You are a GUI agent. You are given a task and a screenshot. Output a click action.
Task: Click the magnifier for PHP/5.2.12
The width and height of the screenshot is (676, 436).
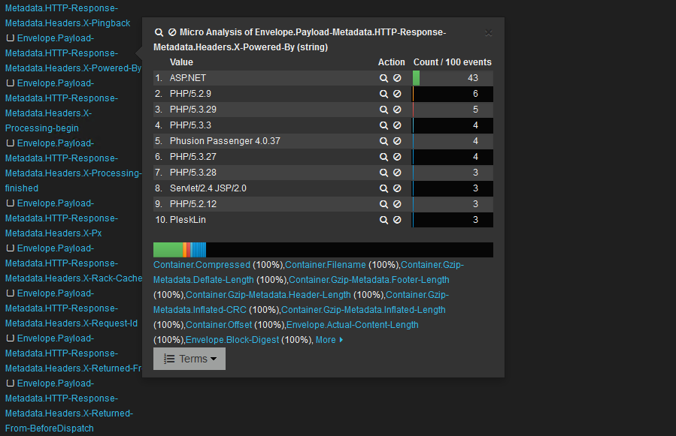pos(384,203)
